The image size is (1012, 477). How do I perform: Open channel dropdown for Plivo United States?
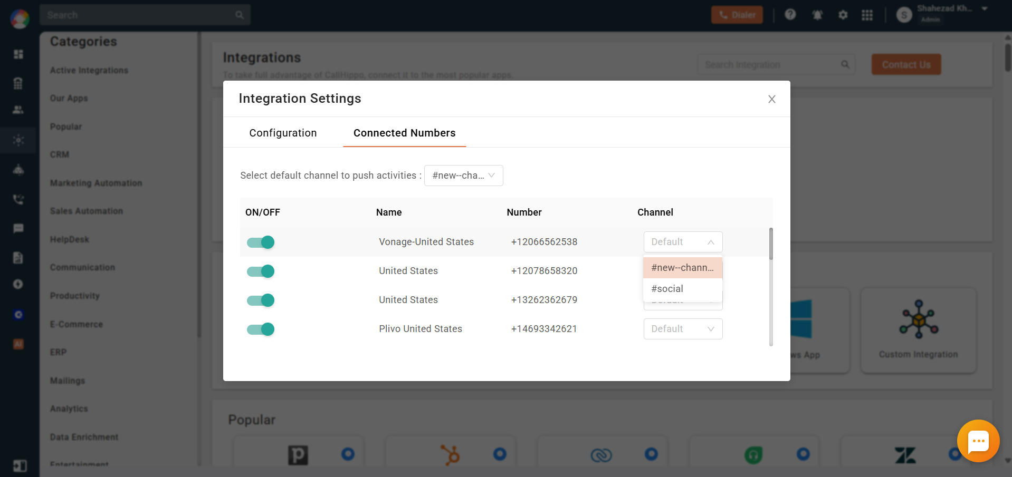click(683, 329)
